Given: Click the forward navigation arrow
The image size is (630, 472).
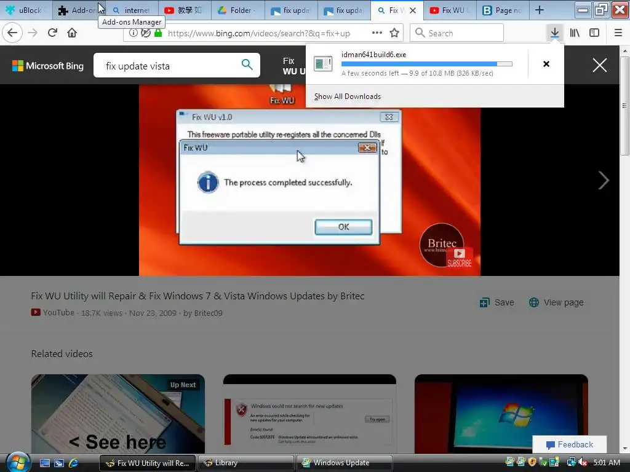Looking at the screenshot, I should [33, 33].
